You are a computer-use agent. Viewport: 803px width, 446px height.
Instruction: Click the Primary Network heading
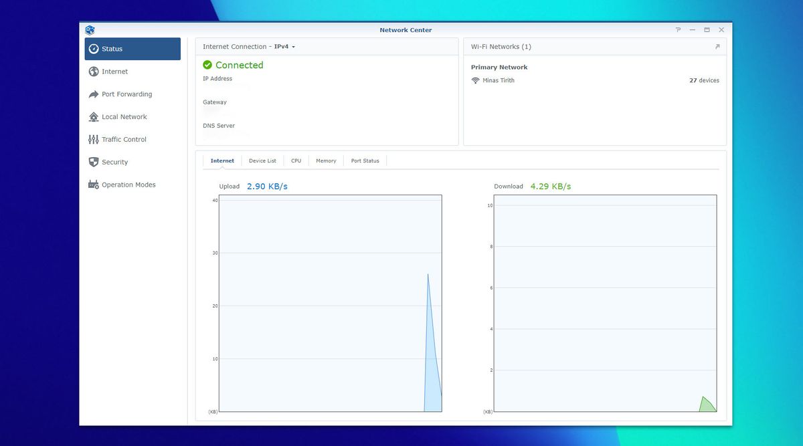click(499, 68)
